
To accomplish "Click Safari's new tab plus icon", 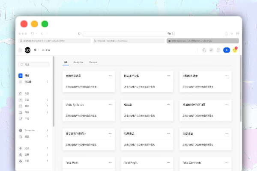I will [x=232, y=33].
